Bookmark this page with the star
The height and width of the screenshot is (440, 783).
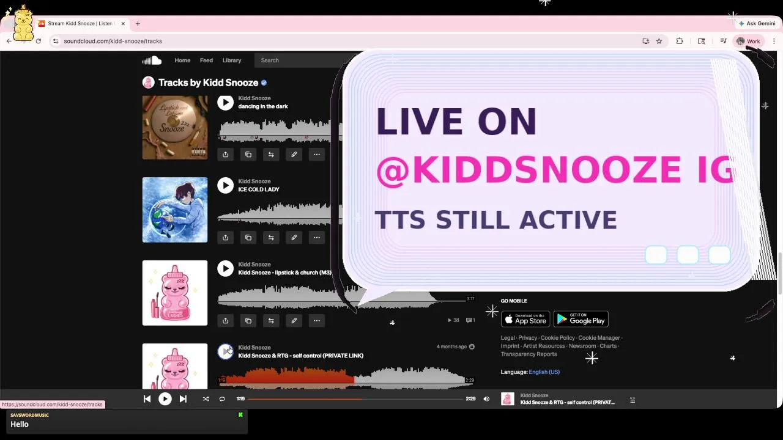[x=659, y=41]
